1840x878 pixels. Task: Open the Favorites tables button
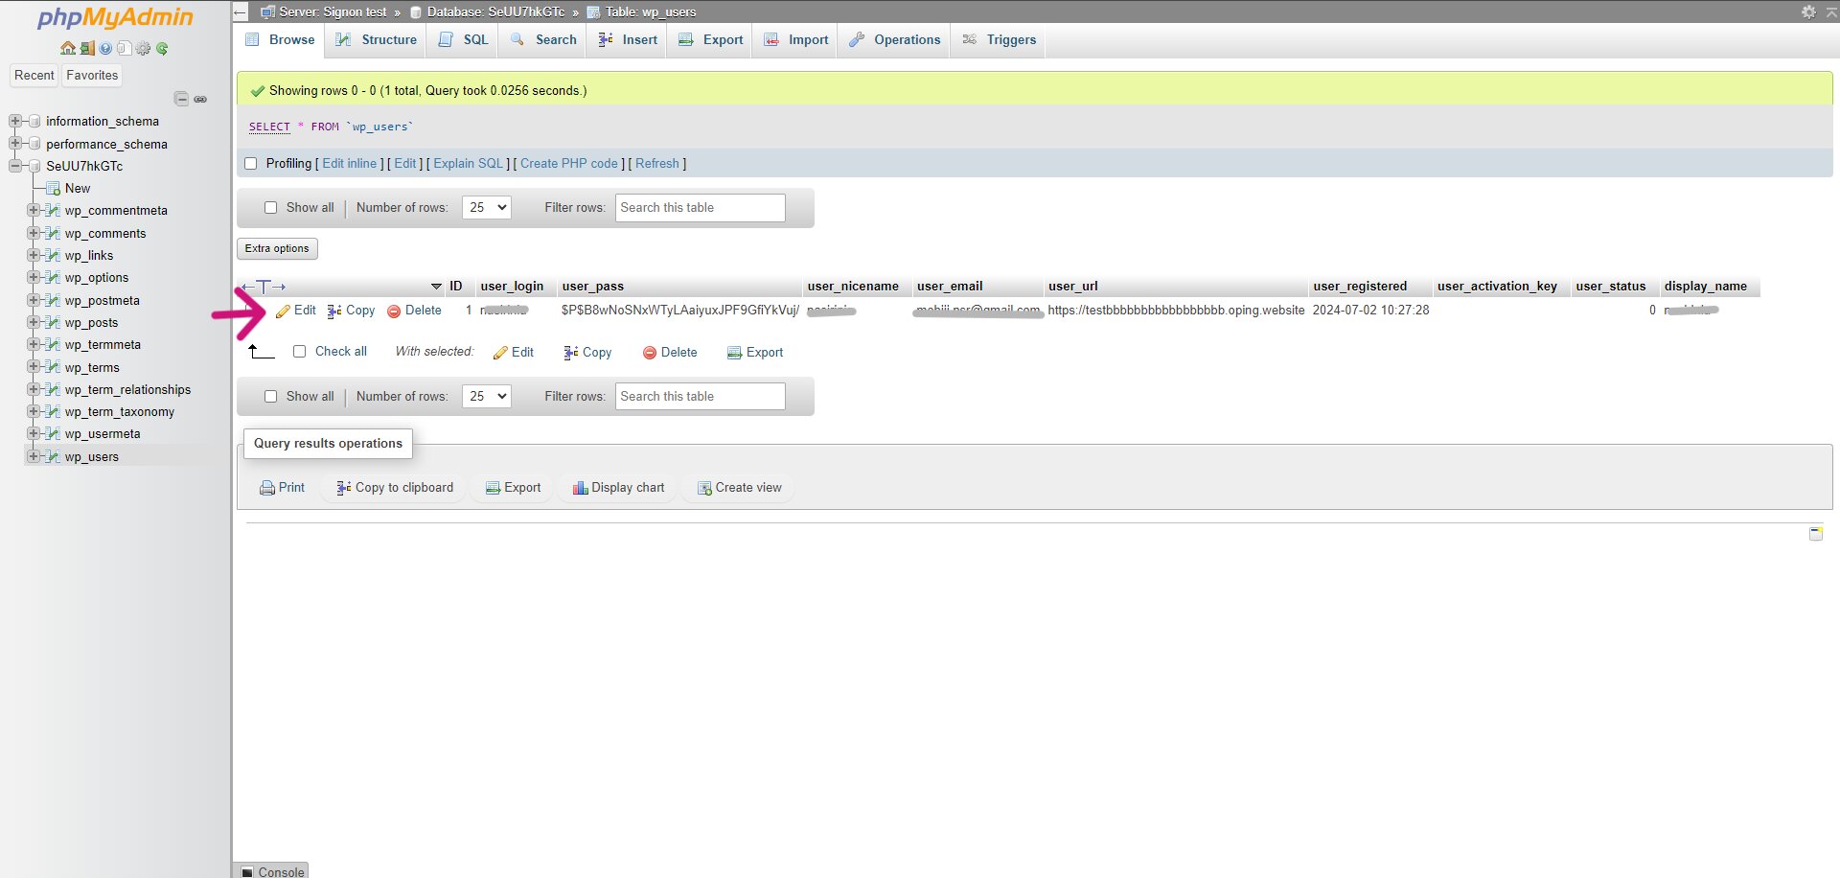point(92,75)
